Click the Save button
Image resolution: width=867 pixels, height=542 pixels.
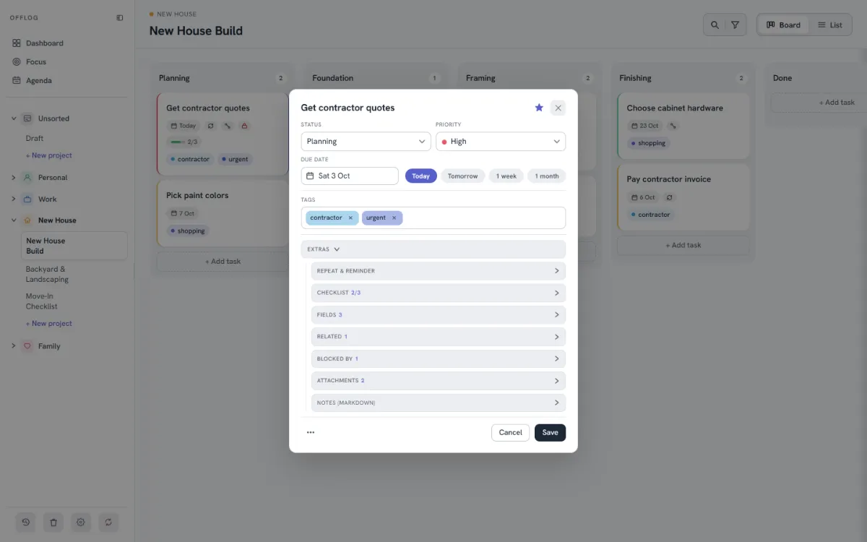pyautogui.click(x=550, y=432)
